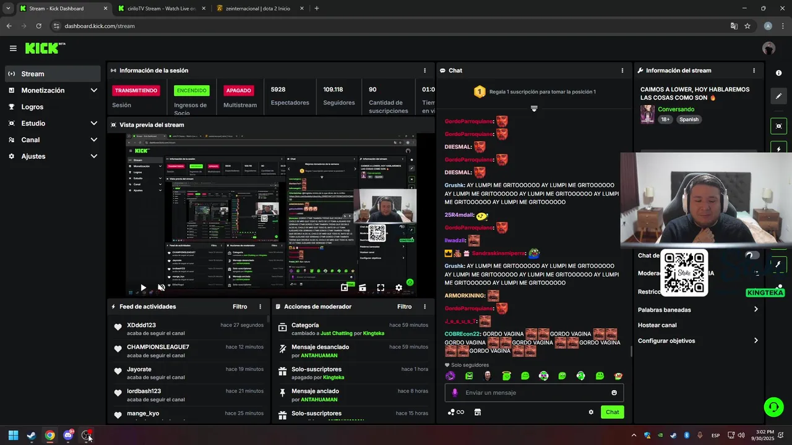
Task: Open the green support headset button
Action: tap(773, 407)
